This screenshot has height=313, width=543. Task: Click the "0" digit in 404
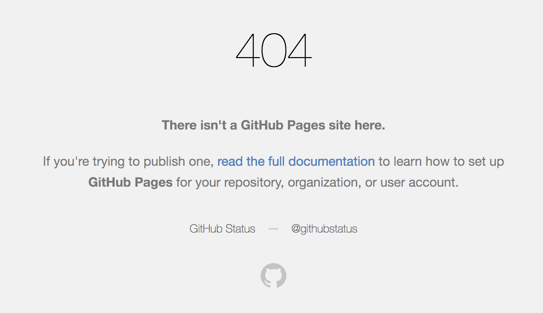274,50
